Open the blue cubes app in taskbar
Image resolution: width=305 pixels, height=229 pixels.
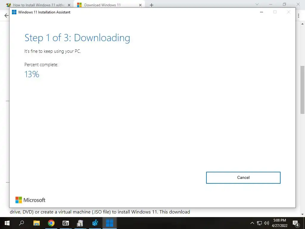pos(95,223)
